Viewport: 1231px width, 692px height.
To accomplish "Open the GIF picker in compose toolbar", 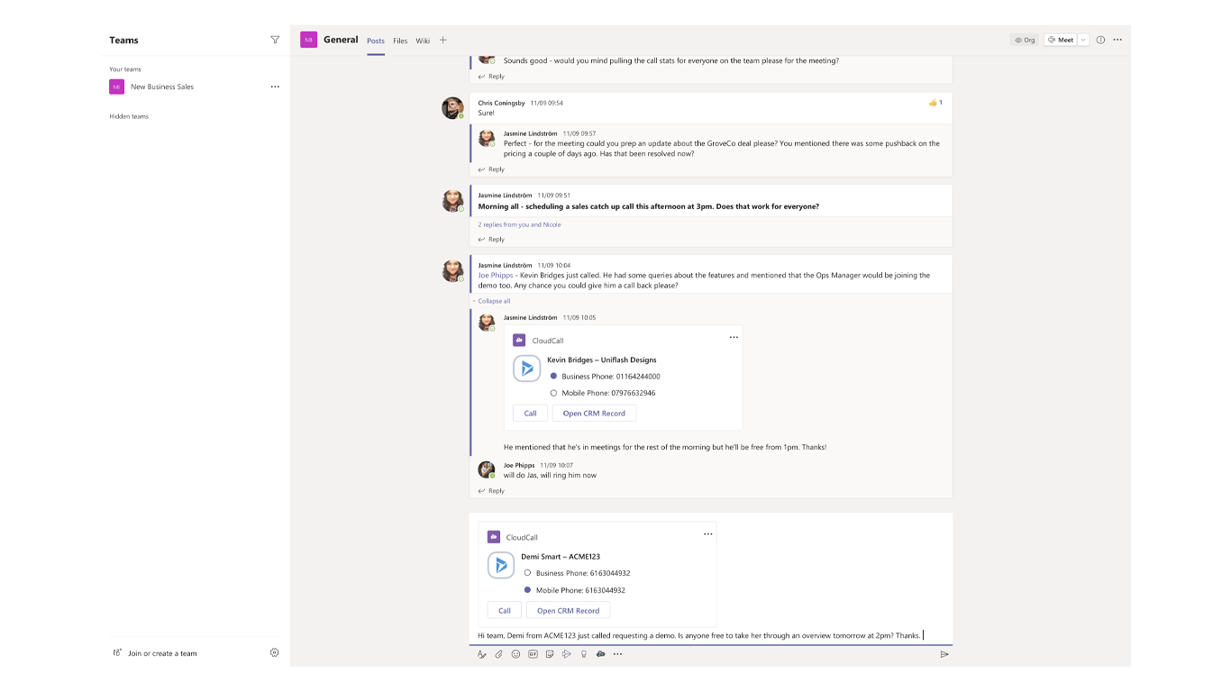I will pyautogui.click(x=533, y=654).
